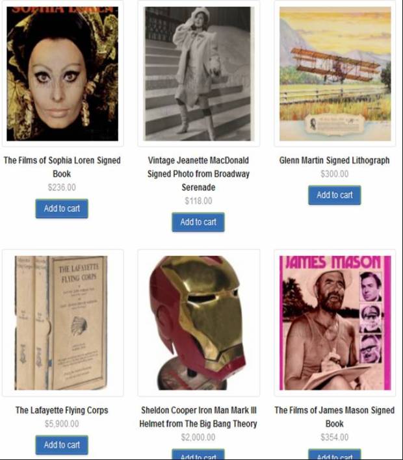Open the Glenn Martin lithograph airplane image
The image size is (403, 460).
(x=335, y=73)
